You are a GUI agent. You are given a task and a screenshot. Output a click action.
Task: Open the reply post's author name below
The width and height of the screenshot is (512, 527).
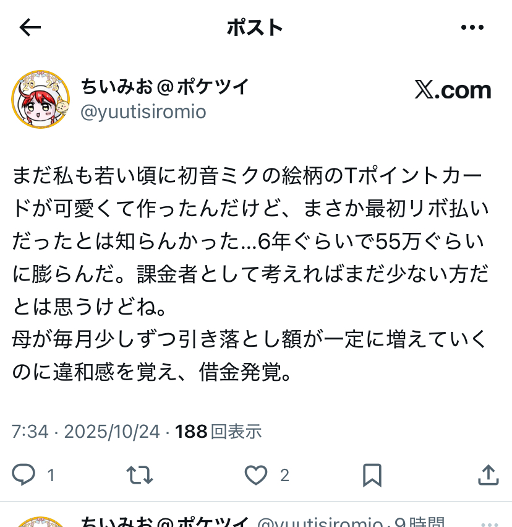pos(164,522)
